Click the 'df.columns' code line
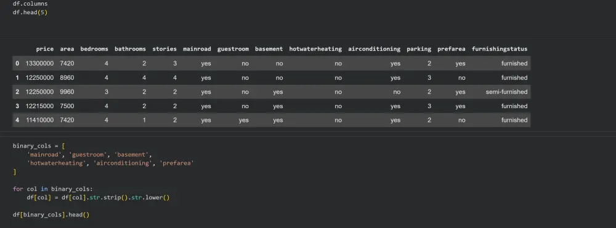 (x=30, y=4)
